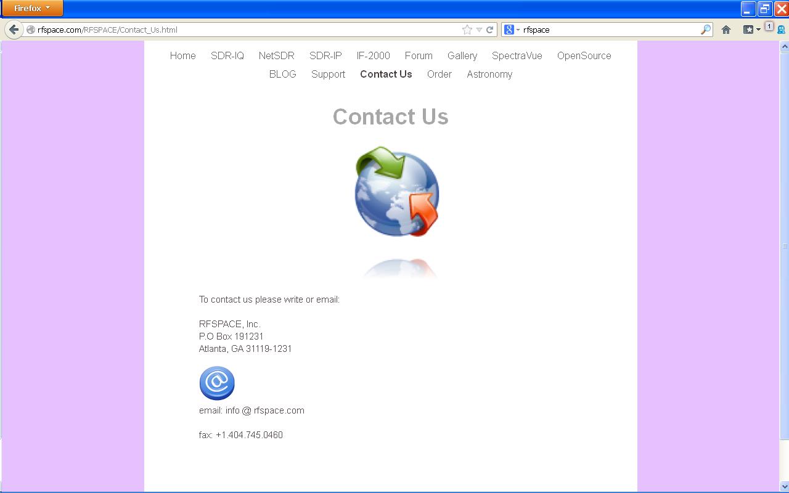
Task: Open the Gallery menu link
Action: (x=462, y=55)
